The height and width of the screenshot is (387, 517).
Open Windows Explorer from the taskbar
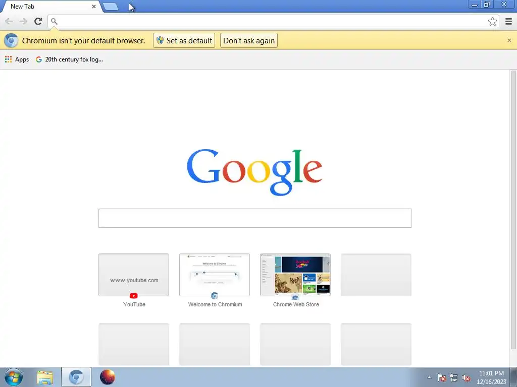pyautogui.click(x=45, y=377)
